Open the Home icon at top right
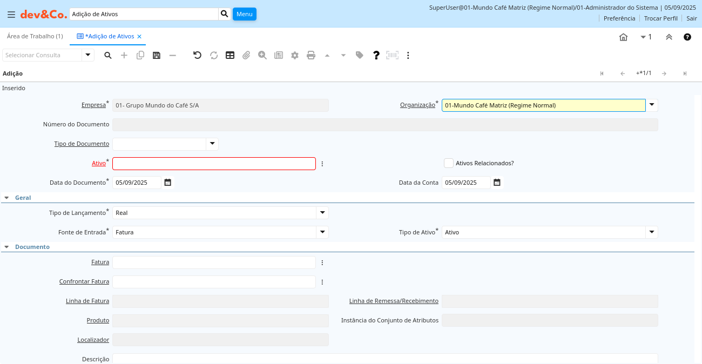This screenshot has height=364, width=702. pyautogui.click(x=623, y=37)
